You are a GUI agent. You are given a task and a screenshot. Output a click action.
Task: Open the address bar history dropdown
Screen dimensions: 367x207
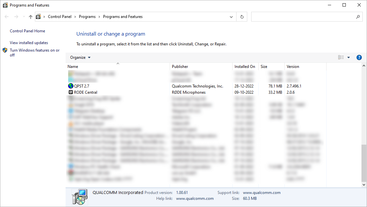tap(231, 17)
